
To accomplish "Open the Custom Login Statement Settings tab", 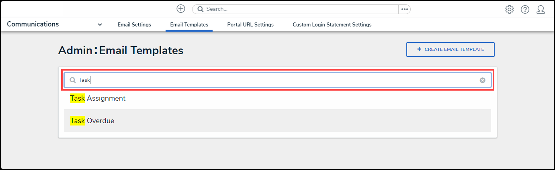I will pyautogui.click(x=332, y=24).
